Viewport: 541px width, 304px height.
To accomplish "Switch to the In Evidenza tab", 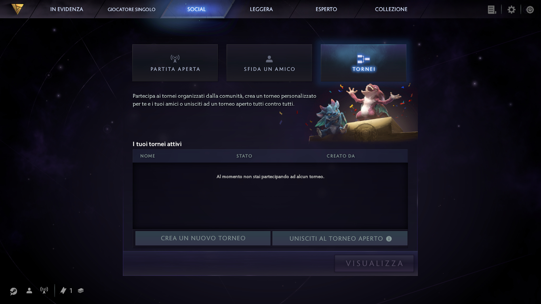I will pyautogui.click(x=67, y=9).
